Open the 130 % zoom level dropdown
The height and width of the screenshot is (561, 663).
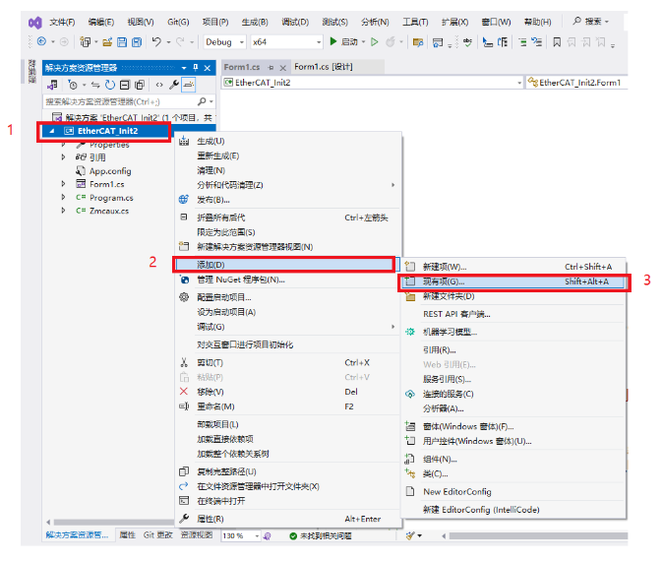(x=243, y=535)
